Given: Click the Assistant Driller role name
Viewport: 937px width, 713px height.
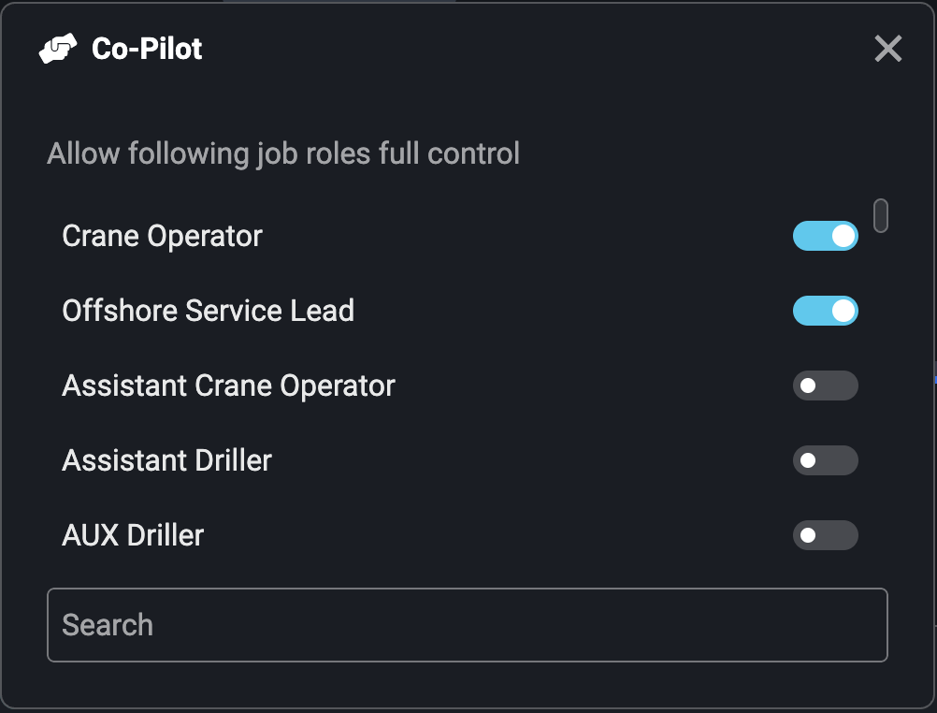Looking at the screenshot, I should coord(166,460).
